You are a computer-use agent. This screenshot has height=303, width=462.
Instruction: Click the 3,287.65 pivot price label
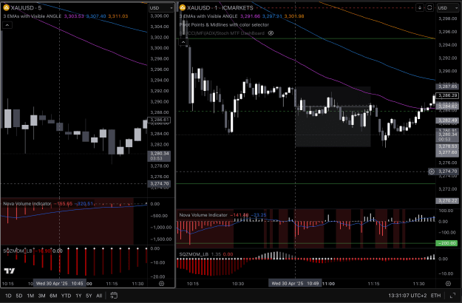tap(447, 86)
